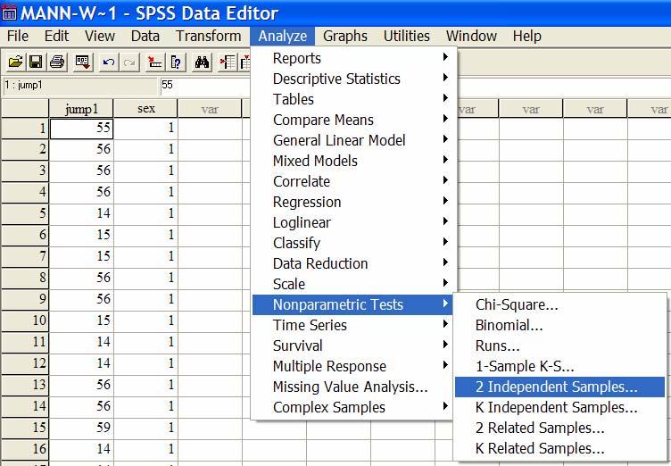Expand the Complex Samples submenu
671x466 pixels.
click(352, 407)
